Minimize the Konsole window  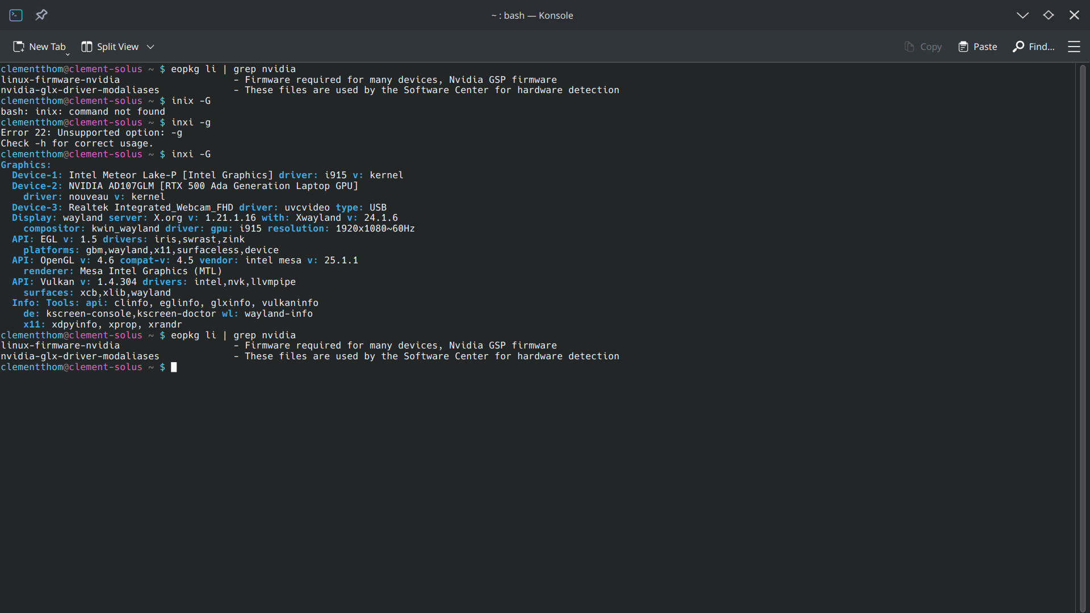(x=1022, y=15)
